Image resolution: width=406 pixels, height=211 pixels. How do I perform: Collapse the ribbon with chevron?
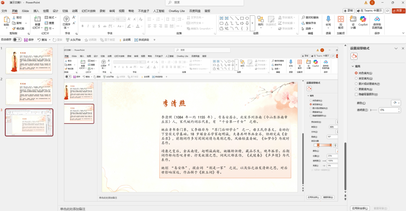(x=403, y=33)
